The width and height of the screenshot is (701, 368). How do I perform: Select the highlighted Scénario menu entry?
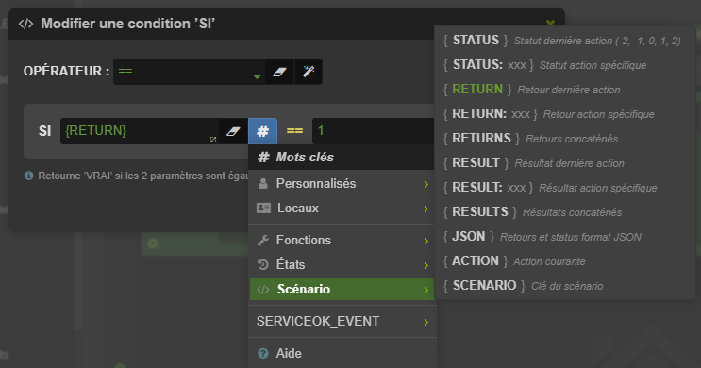pyautogui.click(x=342, y=290)
